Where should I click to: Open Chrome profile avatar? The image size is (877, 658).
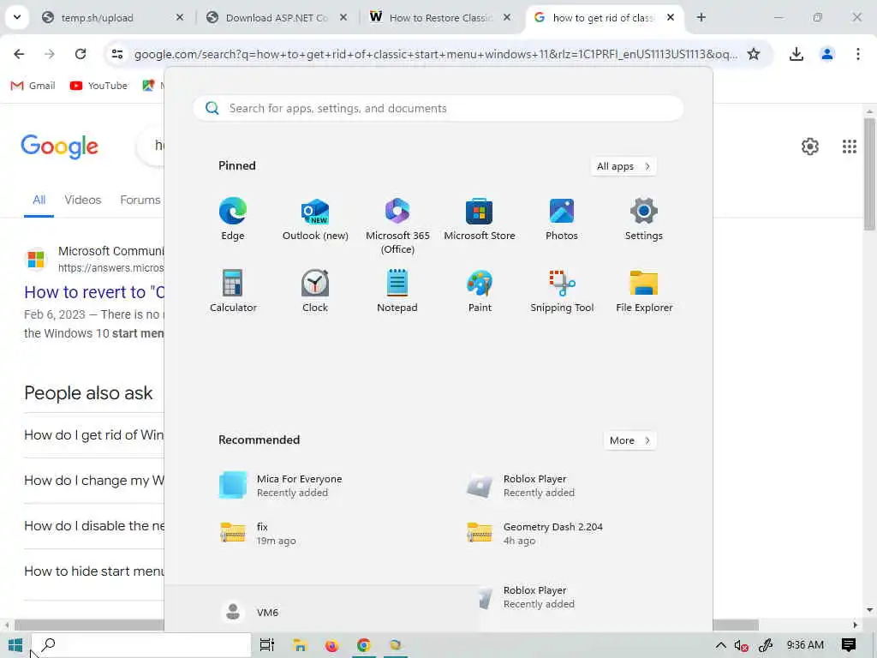pyautogui.click(x=826, y=54)
